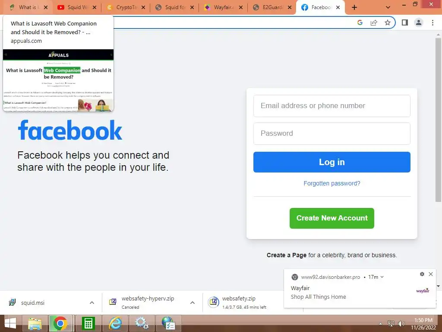Open notification settings gear icon
Image resolution: width=442 pixels, height=332 pixels.
[422, 274]
